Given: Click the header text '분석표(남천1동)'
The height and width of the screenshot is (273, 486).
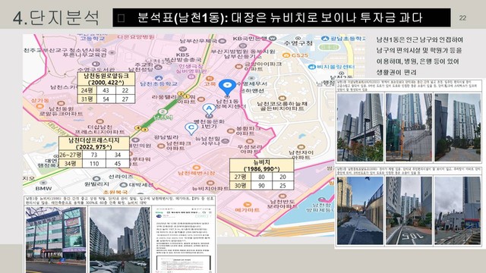Looking at the screenshot, I should click(183, 17).
